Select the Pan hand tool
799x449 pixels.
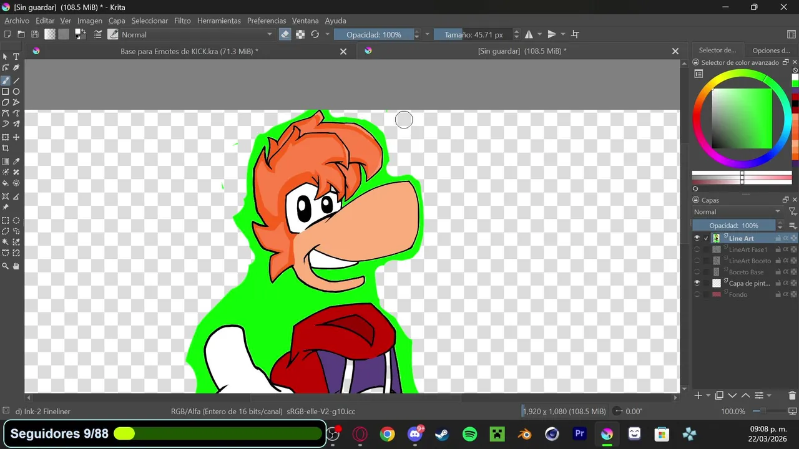point(16,266)
